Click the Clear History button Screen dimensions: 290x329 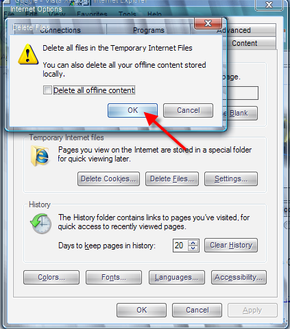click(x=231, y=246)
